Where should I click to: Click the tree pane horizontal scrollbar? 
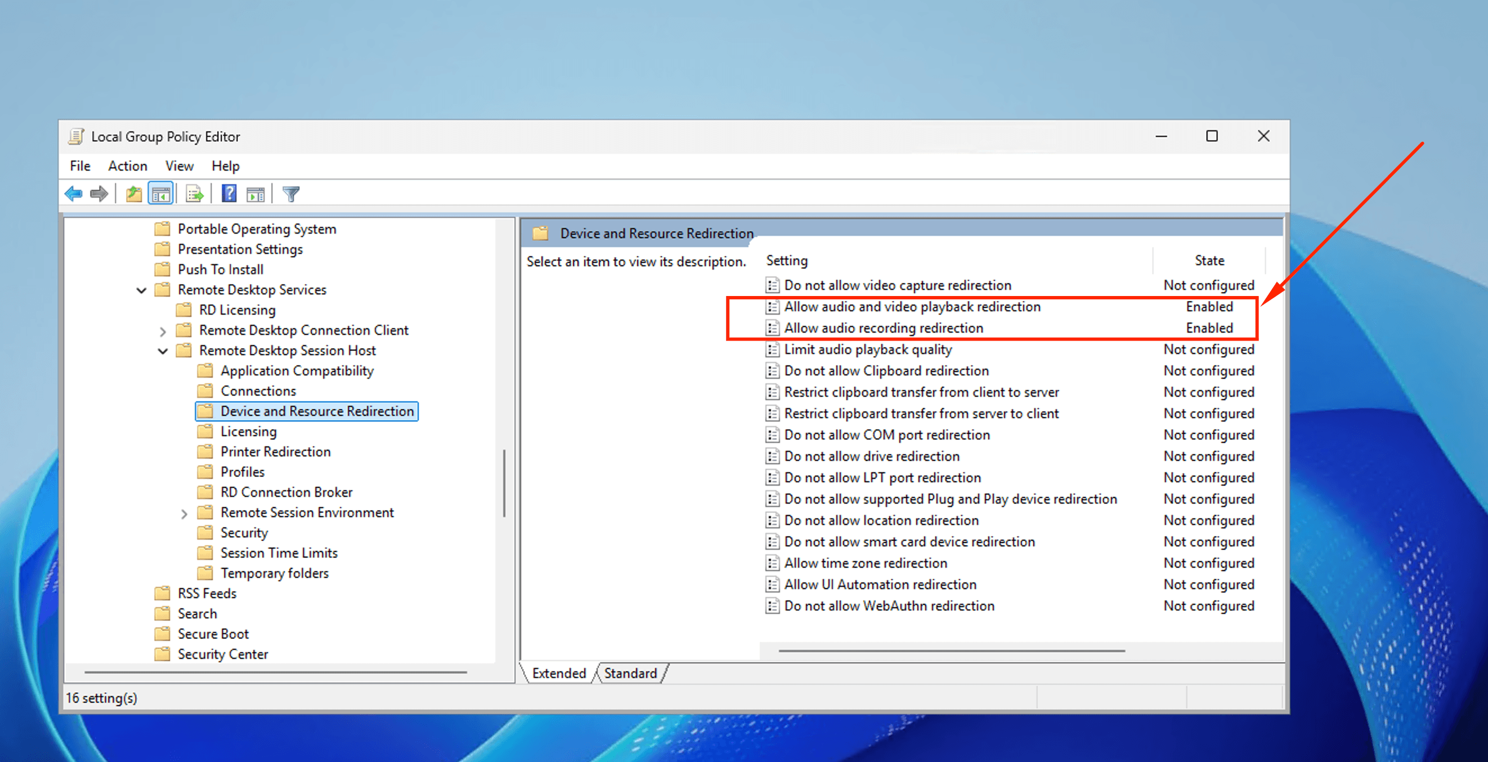(276, 673)
